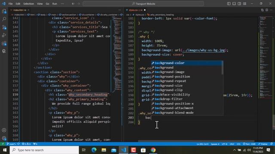Click the Transport Website command center search
Image resolution: width=275 pixels, height=154 pixels.
pyautogui.click(x=143, y=4)
